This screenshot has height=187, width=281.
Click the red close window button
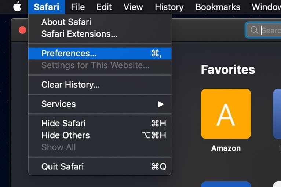pyautogui.click(x=22, y=30)
